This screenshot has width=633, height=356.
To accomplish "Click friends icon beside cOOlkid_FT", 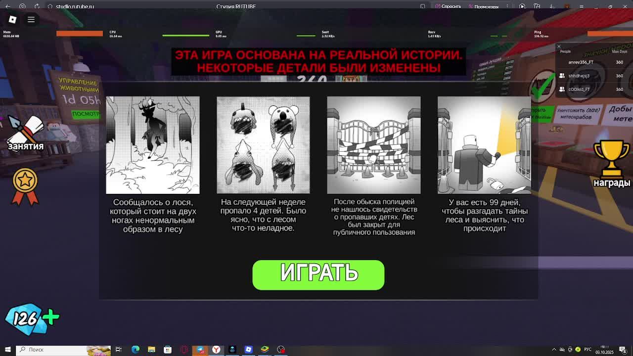I will tap(562, 89).
